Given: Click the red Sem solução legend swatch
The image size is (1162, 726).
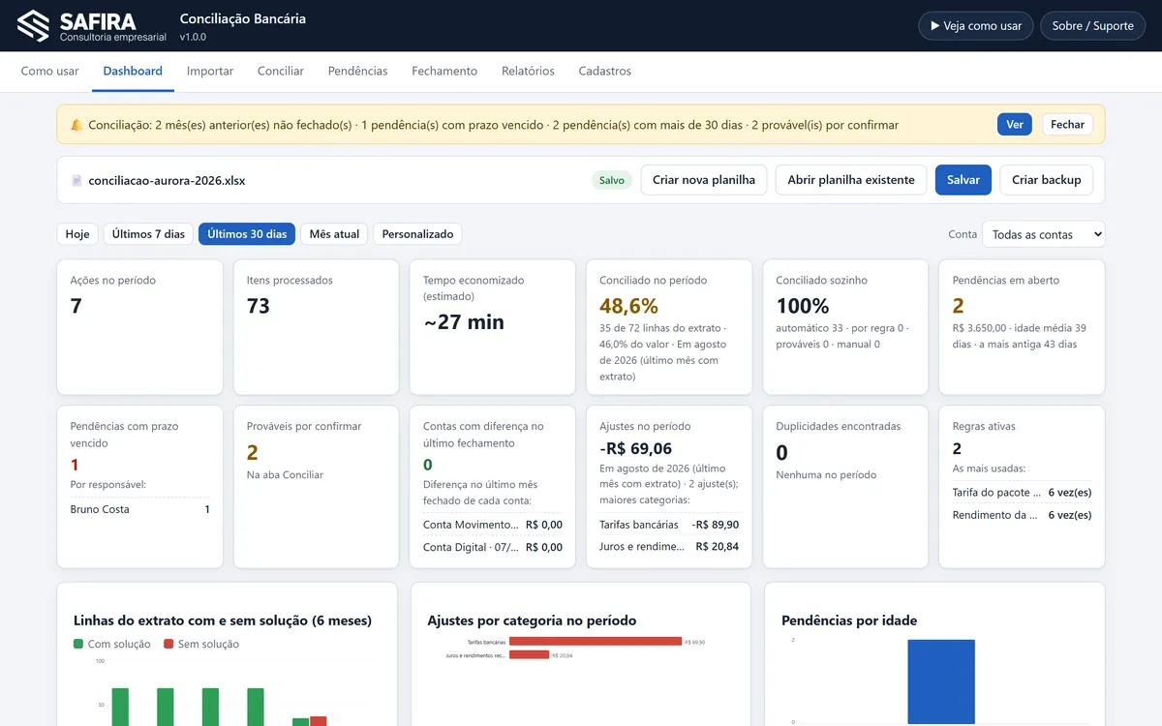Looking at the screenshot, I should point(168,644).
